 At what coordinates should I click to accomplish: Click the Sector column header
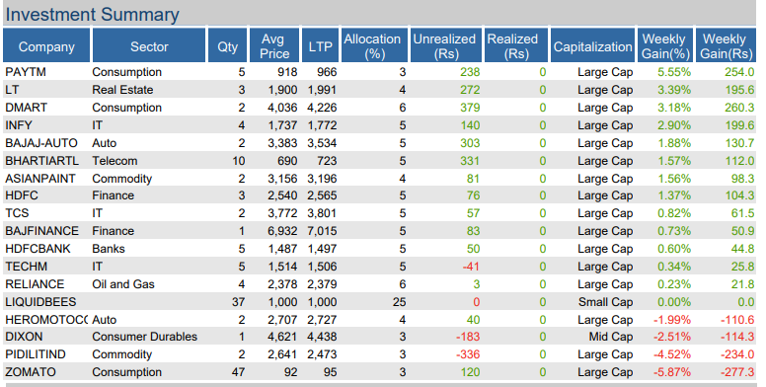(149, 45)
